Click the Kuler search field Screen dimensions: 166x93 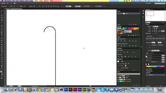tap(129, 74)
